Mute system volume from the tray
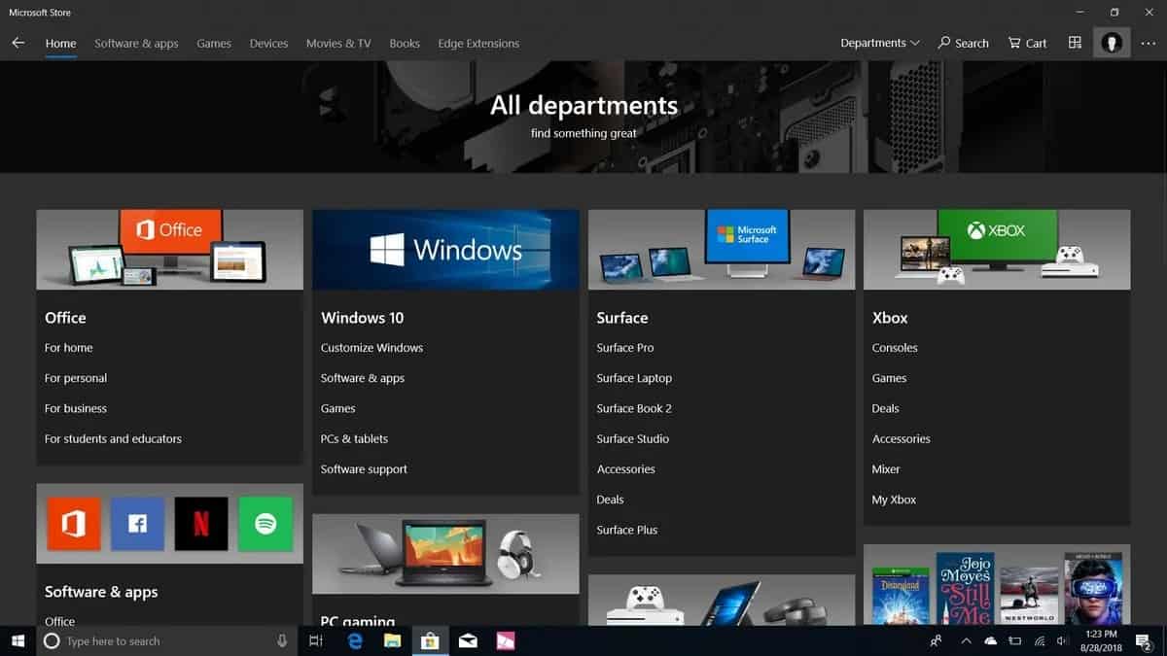 click(x=1062, y=640)
